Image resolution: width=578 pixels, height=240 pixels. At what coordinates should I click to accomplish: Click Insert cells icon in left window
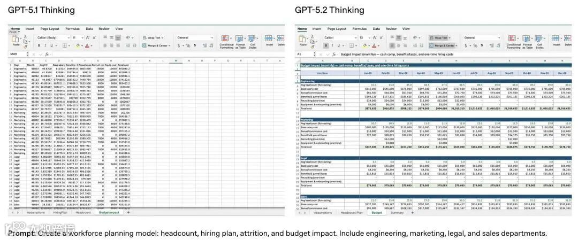point(269,38)
